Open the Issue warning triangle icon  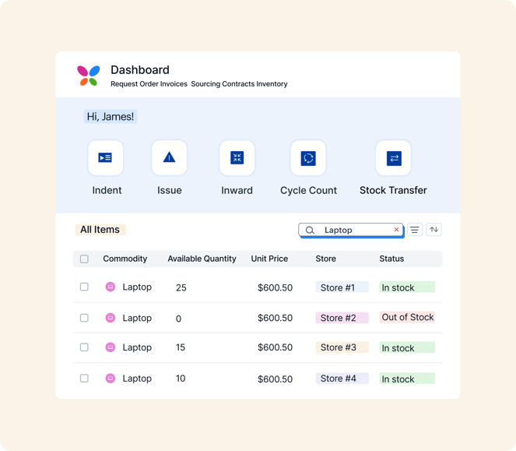point(169,158)
